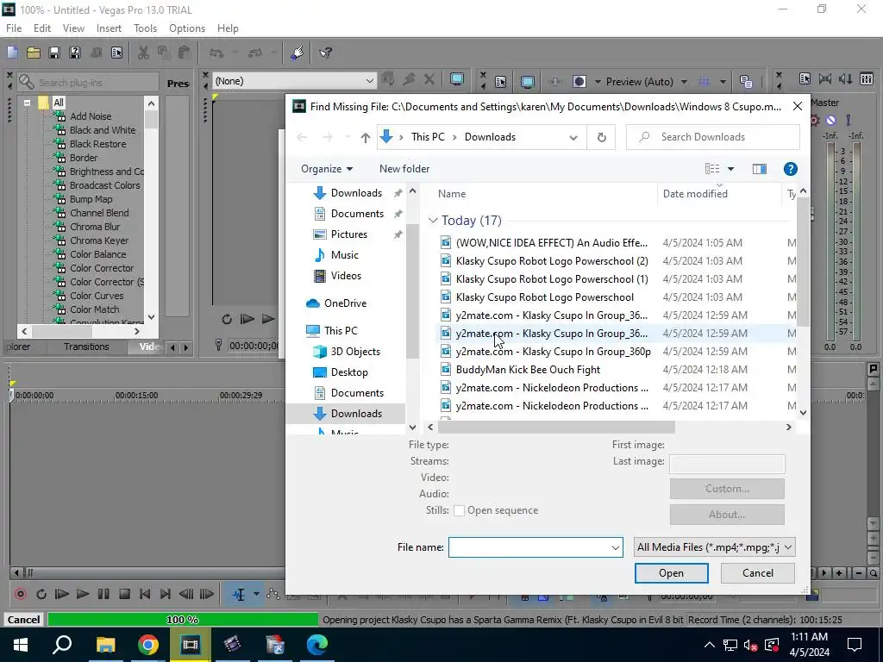
Task: Select the Chroma Keyer plug-in
Action: click(98, 240)
